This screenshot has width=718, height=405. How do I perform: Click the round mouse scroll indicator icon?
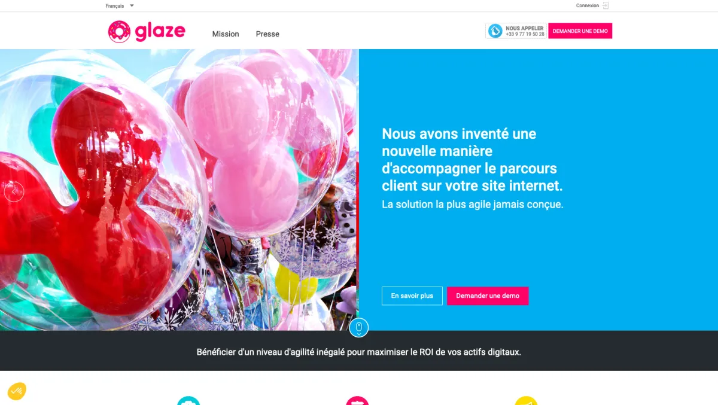pyautogui.click(x=359, y=328)
